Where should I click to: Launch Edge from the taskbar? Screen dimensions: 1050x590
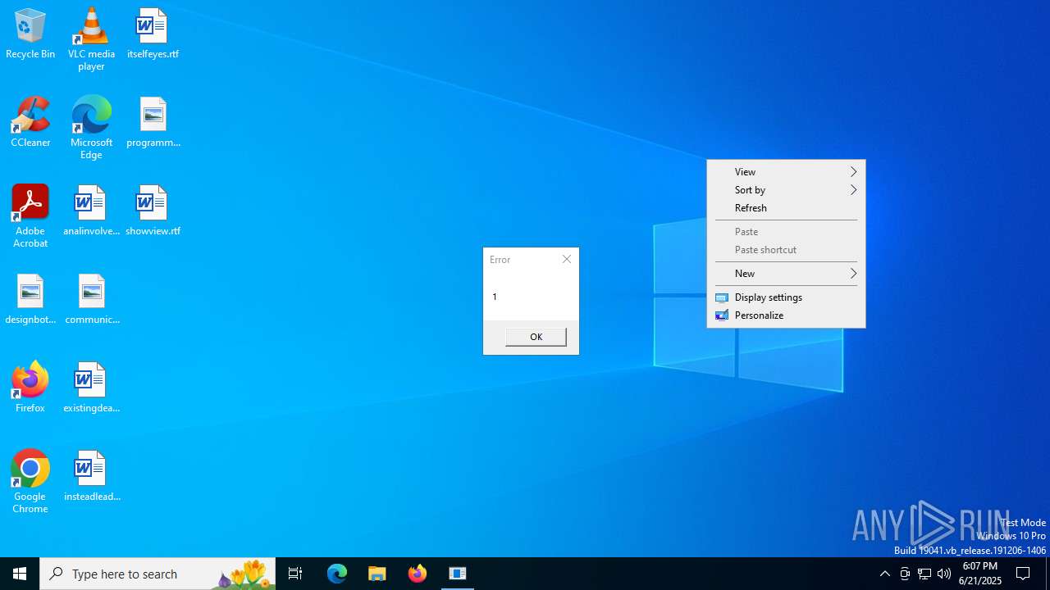pyautogui.click(x=337, y=574)
